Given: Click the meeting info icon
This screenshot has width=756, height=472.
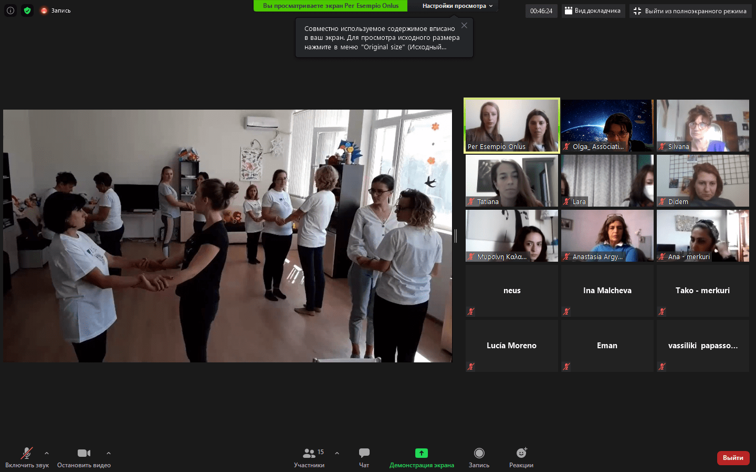Looking at the screenshot, I should [10, 10].
